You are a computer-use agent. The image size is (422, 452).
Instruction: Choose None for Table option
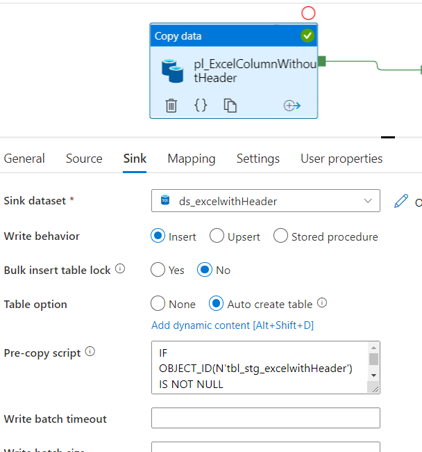[158, 303]
